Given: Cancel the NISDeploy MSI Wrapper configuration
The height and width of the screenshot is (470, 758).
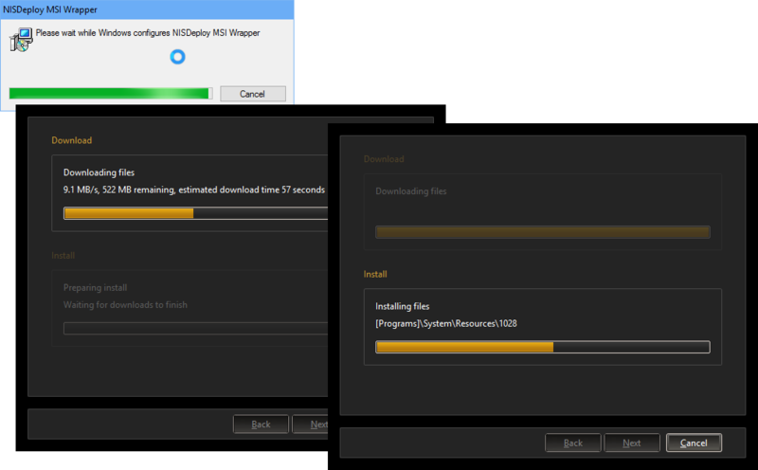Looking at the screenshot, I should [252, 94].
